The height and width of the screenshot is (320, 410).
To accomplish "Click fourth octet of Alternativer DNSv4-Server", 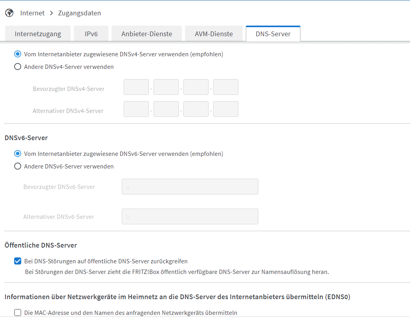I will pyautogui.click(x=226, y=109).
